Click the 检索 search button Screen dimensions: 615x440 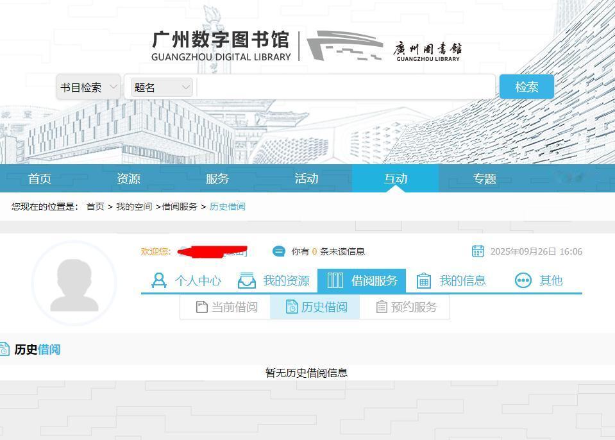pos(527,87)
